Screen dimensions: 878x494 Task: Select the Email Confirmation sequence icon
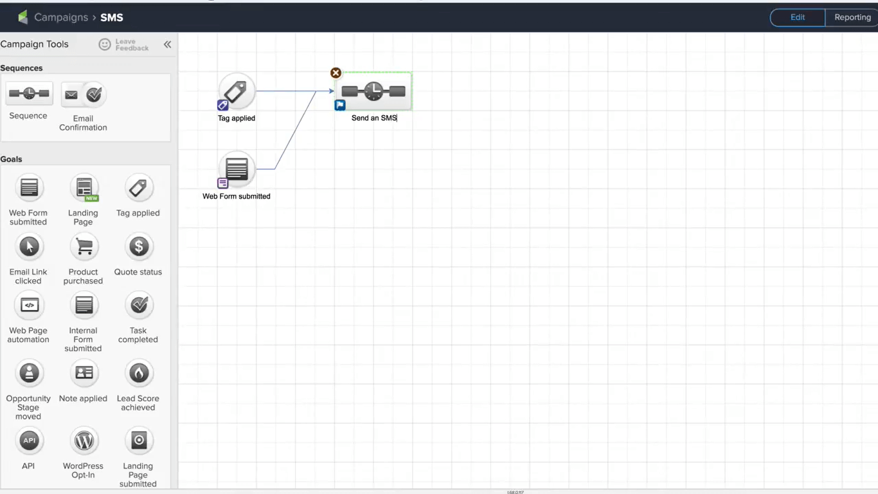(83, 95)
